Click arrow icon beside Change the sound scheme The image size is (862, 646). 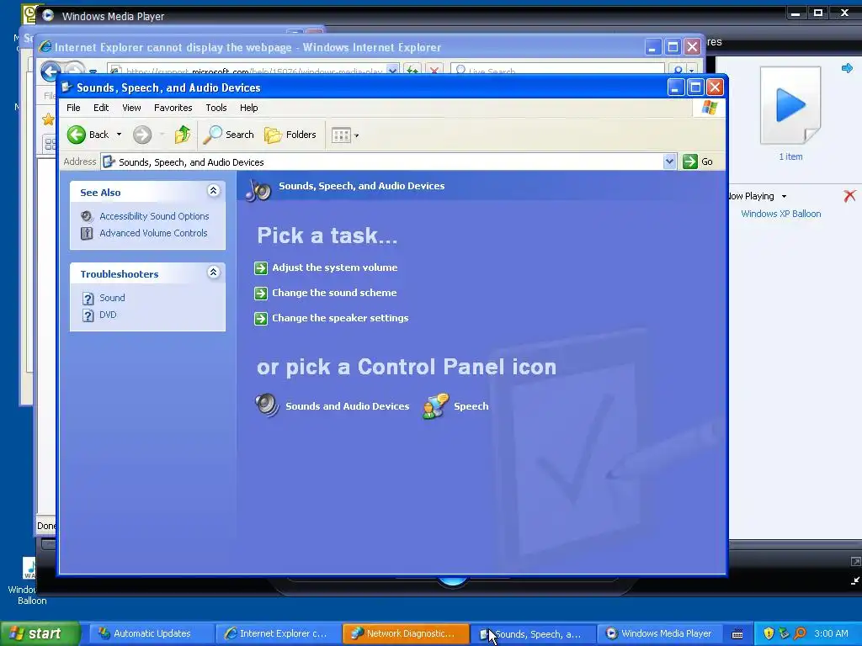coord(261,294)
